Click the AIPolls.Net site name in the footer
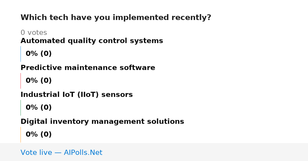The height and width of the screenshot is (161, 308). [x=83, y=153]
